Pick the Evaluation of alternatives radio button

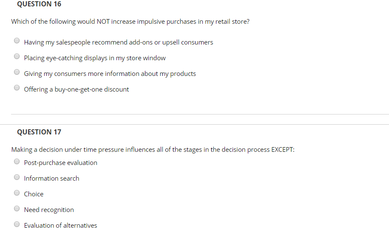[x=17, y=224]
